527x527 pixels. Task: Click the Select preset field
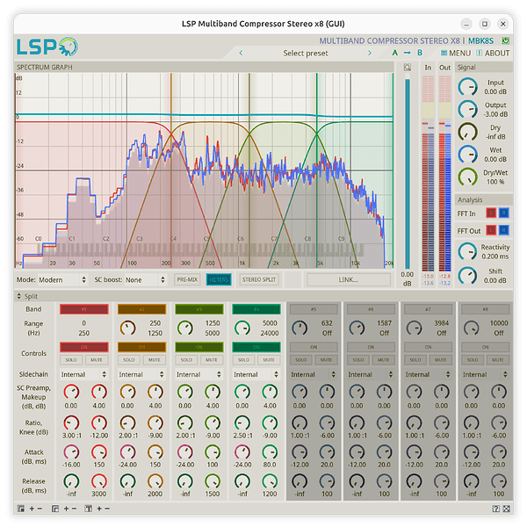pos(305,53)
